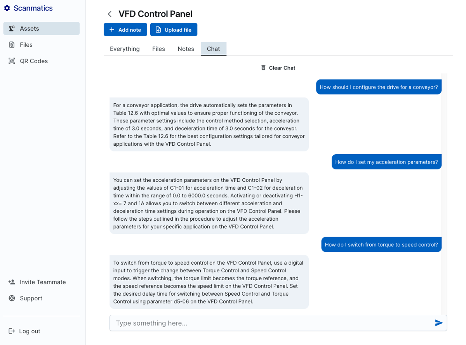Click the Log out arrow icon
The image size is (466, 345).
coord(12,331)
